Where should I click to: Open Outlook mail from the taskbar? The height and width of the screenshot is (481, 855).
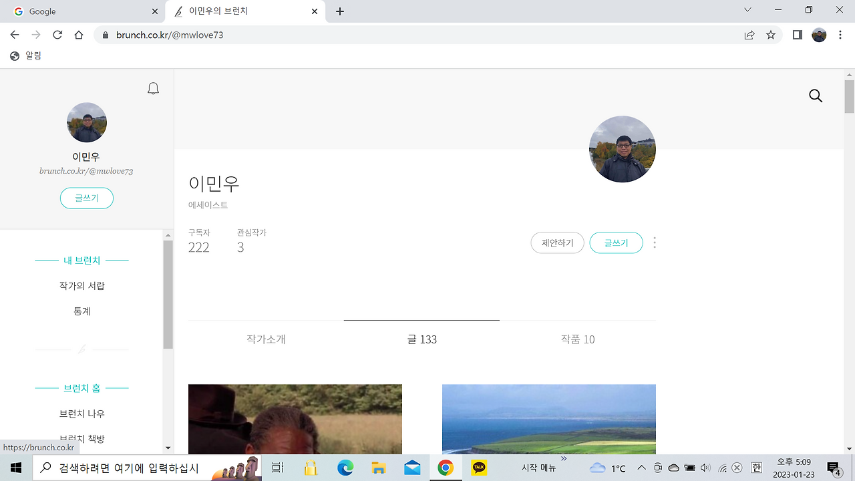tap(411, 468)
